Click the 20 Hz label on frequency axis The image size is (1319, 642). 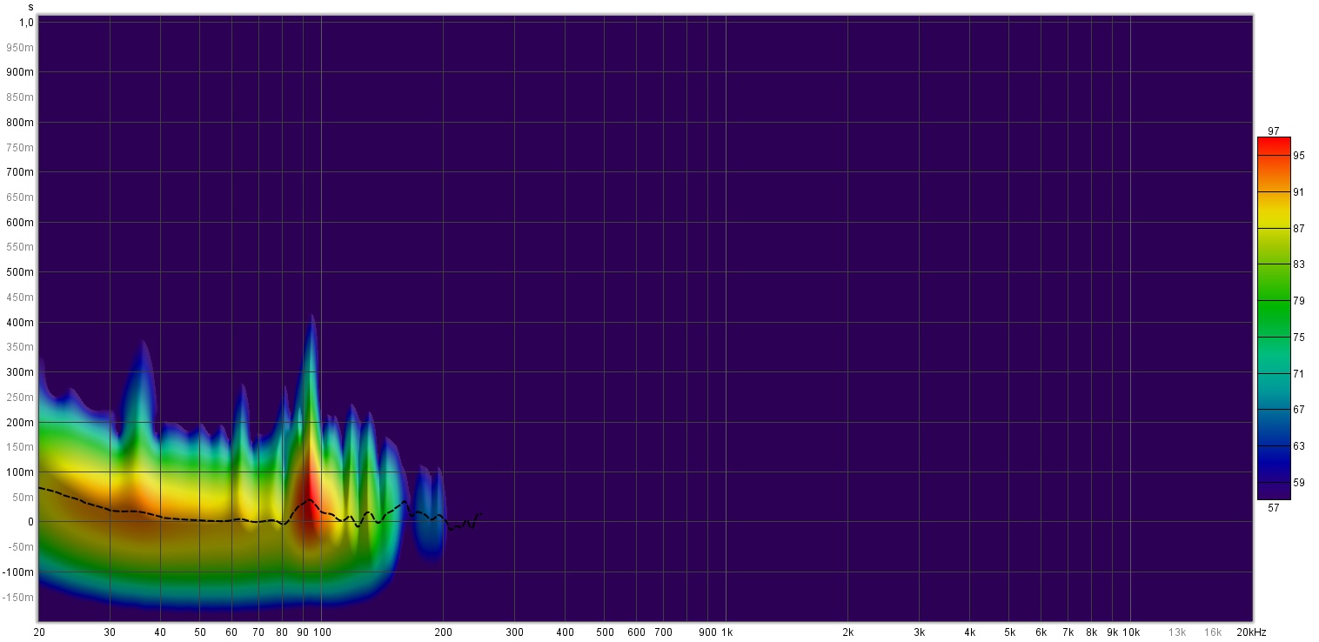pyautogui.click(x=39, y=632)
